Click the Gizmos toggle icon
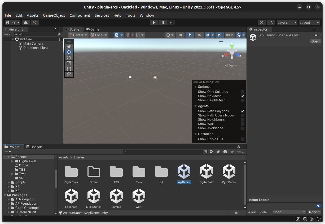 [238, 35]
